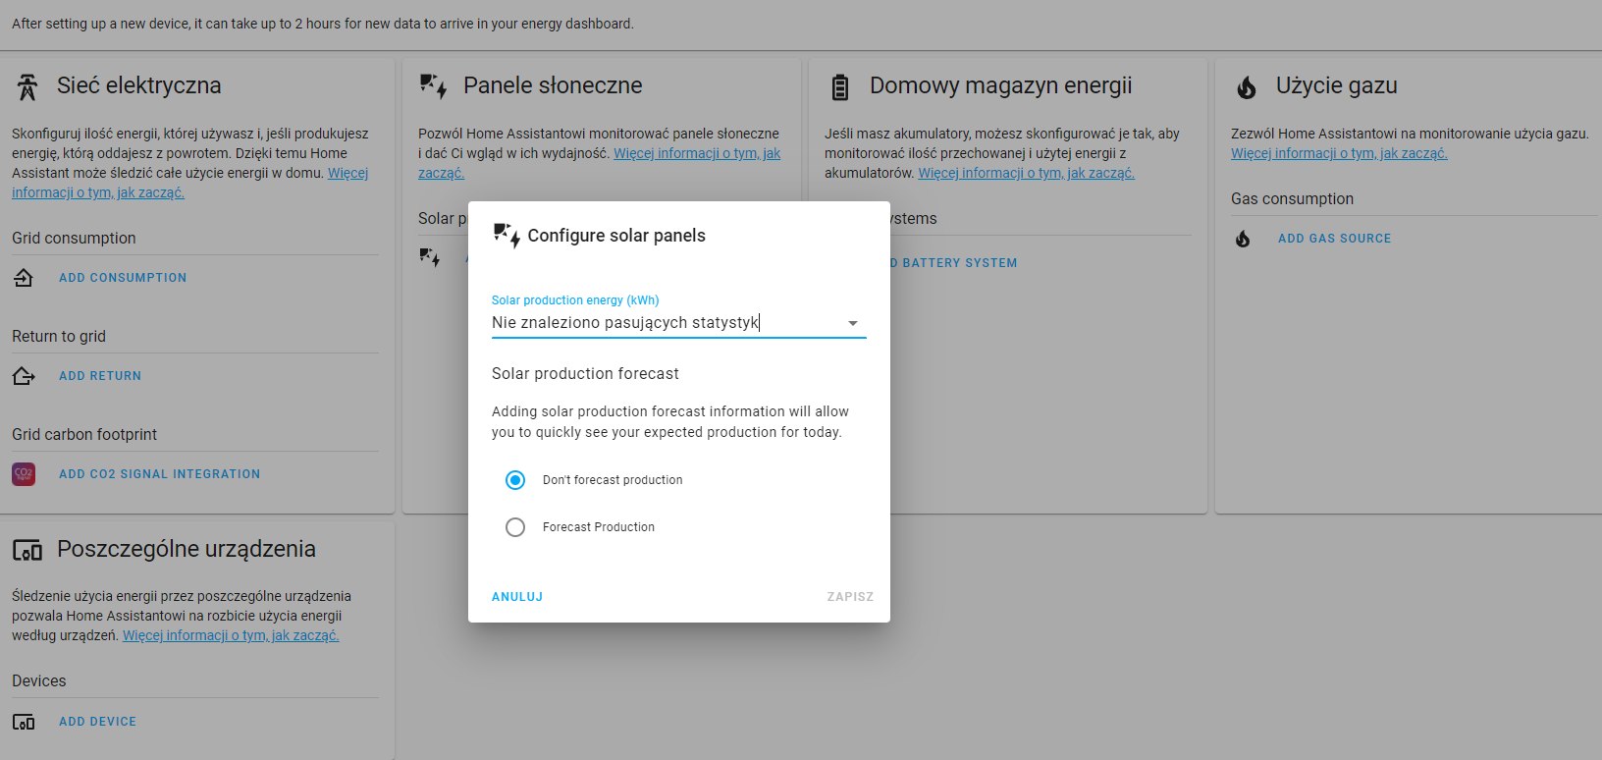Click the CO2 Signal logo icon
This screenshot has width=1602, height=760.
(x=24, y=474)
